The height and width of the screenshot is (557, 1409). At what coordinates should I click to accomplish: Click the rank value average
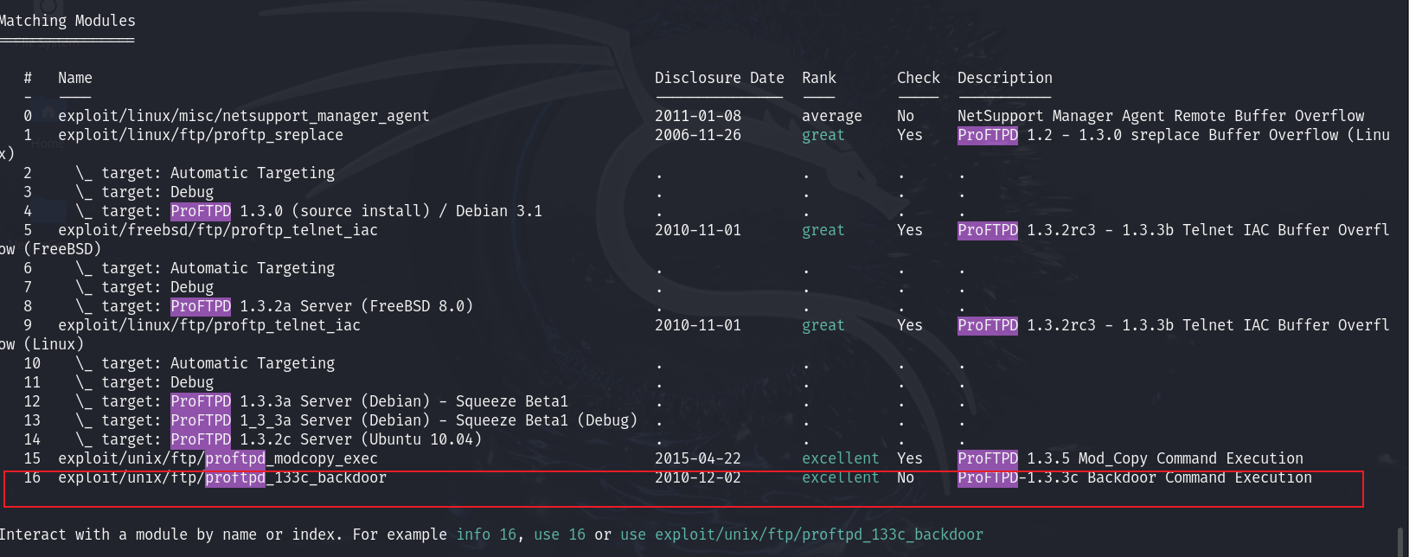832,116
